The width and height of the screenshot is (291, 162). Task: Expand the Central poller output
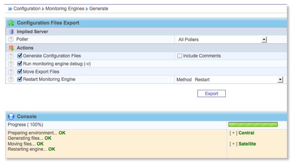coord(233,133)
